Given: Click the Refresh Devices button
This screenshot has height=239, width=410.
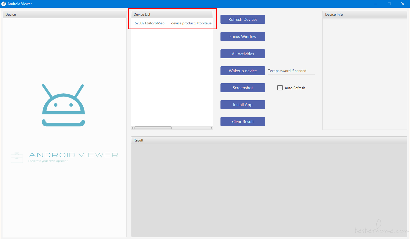Looking at the screenshot, I should point(242,19).
